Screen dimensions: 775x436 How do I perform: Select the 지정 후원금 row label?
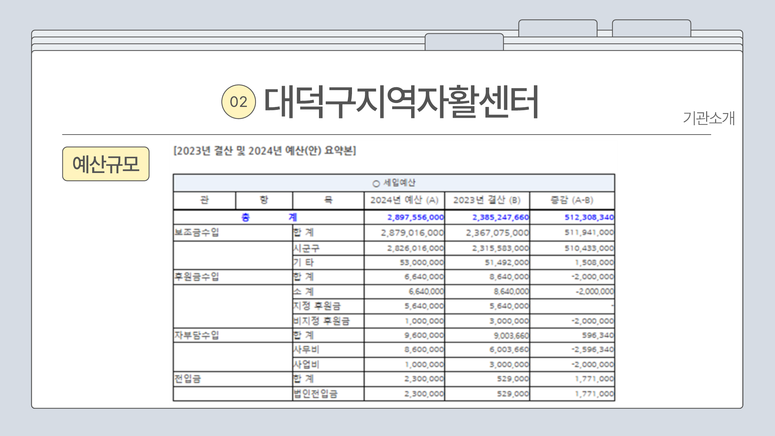[317, 306]
